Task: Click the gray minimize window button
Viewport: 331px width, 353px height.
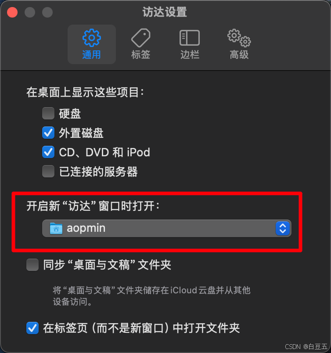Action: point(30,12)
